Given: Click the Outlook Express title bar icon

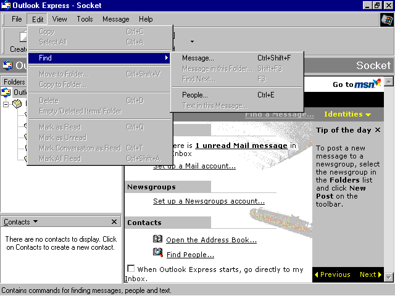Looking at the screenshot, I should tap(6, 5).
